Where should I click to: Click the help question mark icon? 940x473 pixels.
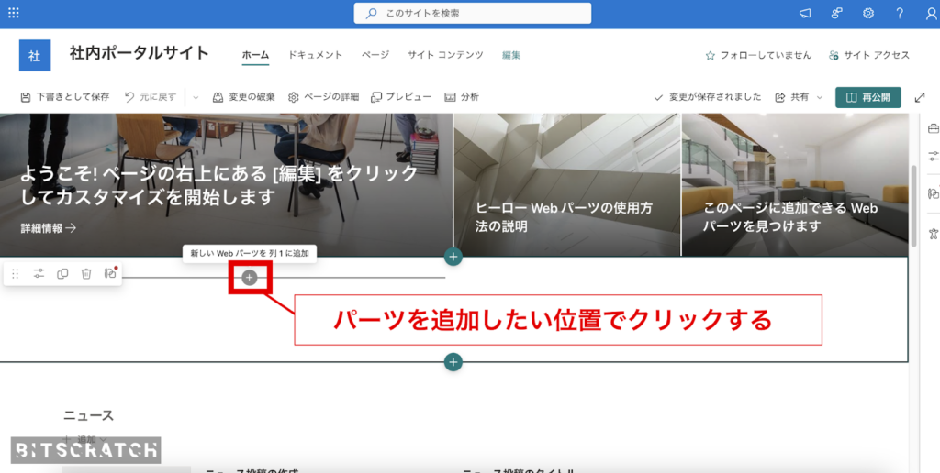point(900,14)
